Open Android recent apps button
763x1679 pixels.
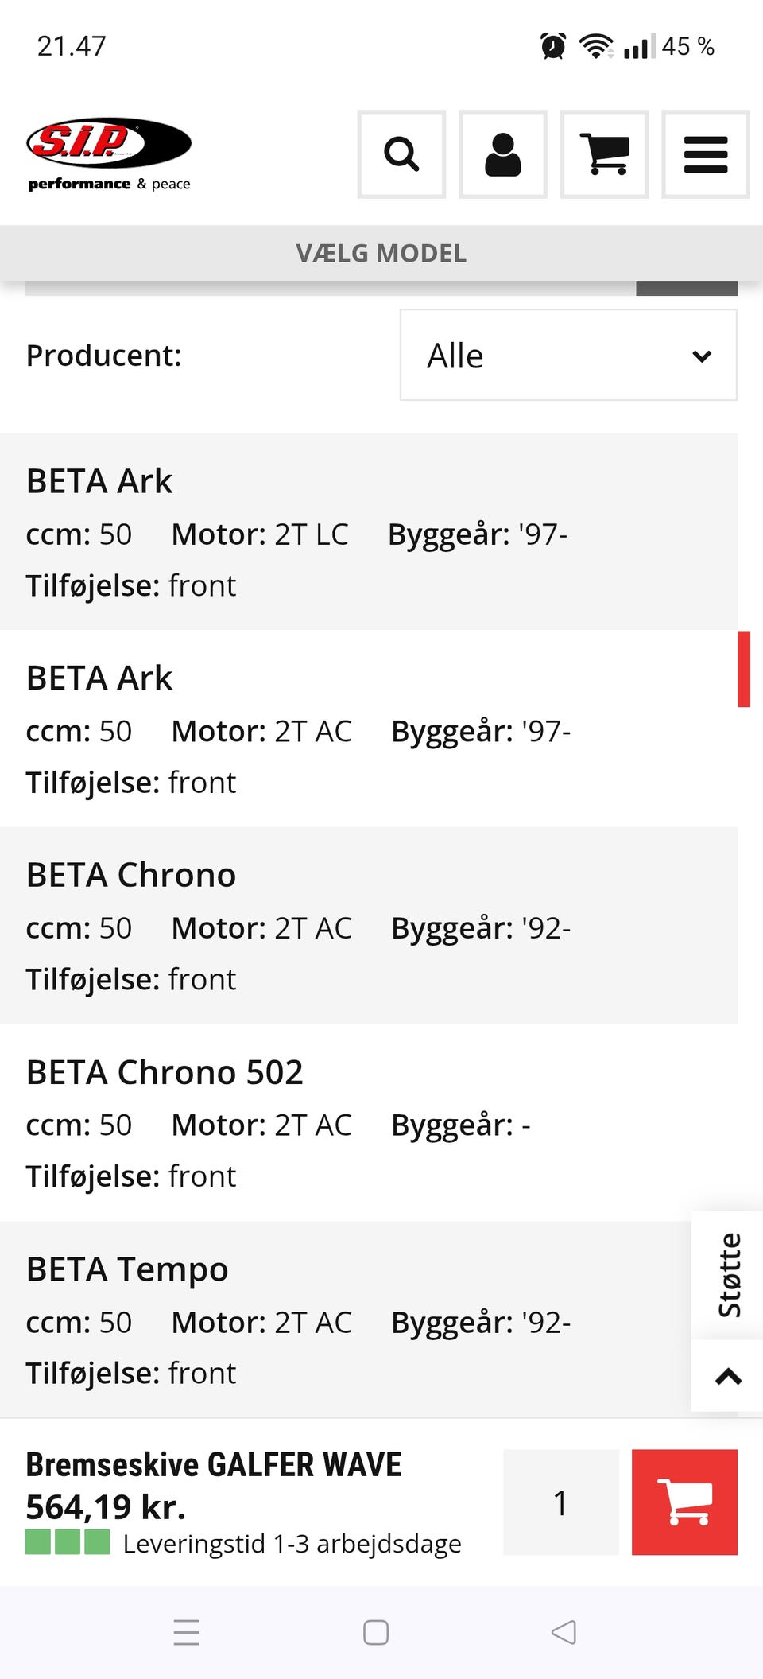pos(187,1632)
